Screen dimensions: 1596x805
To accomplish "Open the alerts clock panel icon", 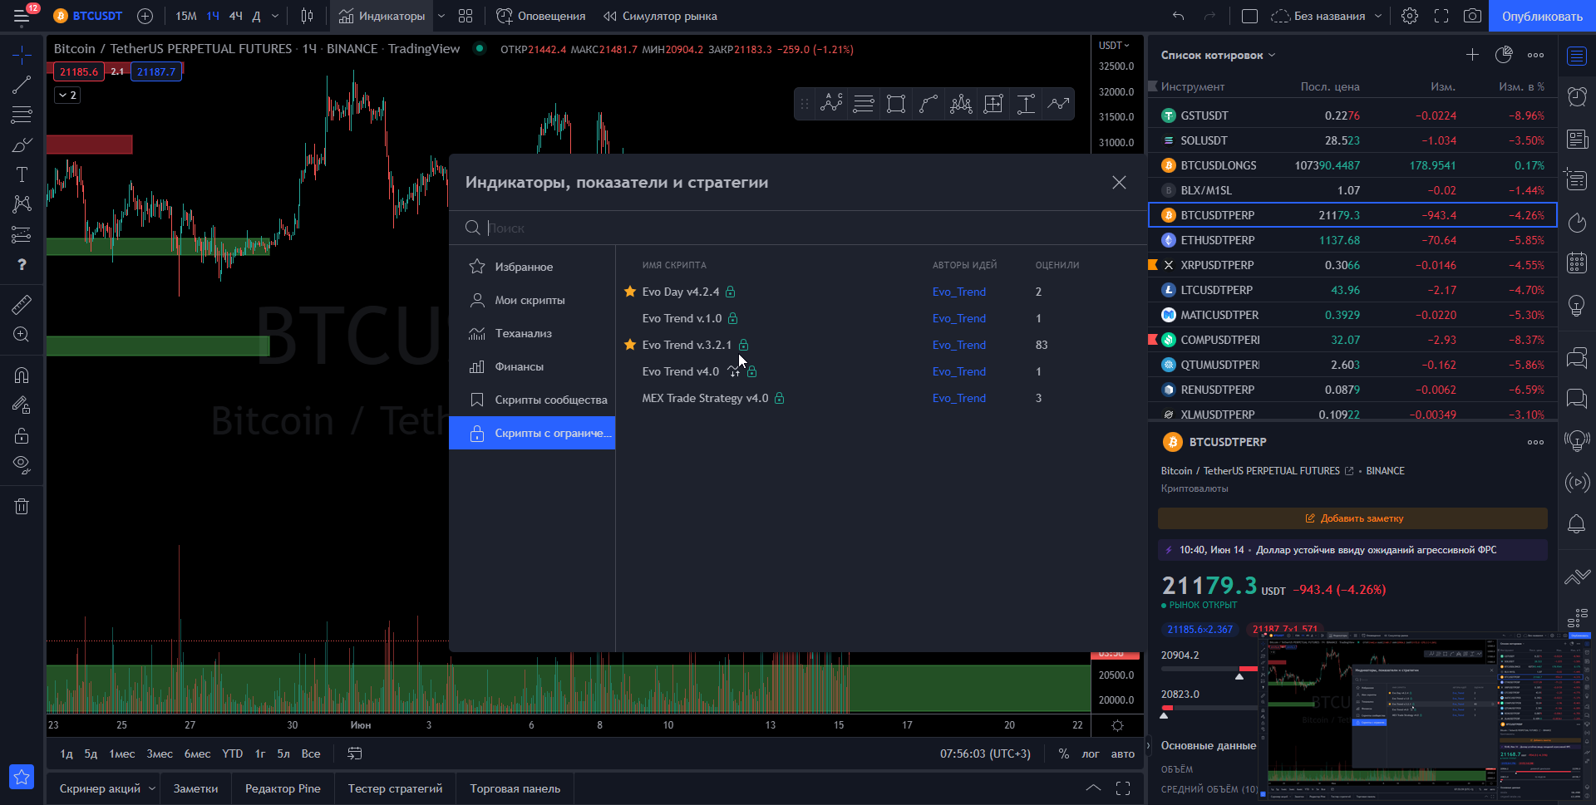I will click(1577, 96).
